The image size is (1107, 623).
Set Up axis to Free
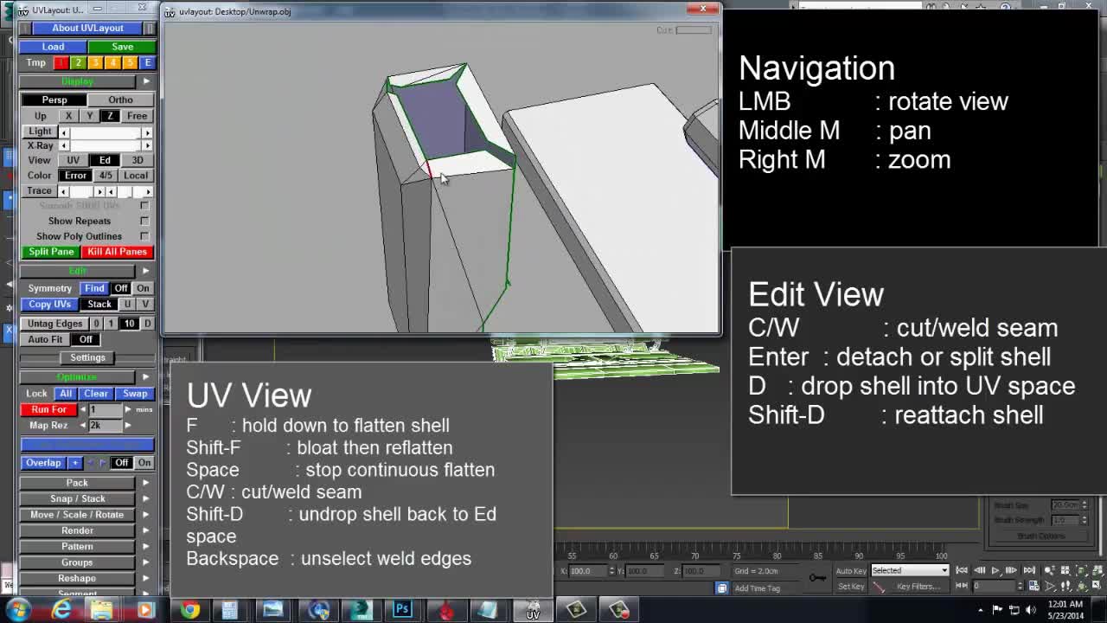pos(137,116)
